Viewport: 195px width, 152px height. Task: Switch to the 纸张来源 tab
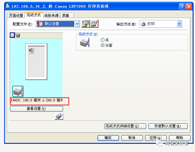52,16
